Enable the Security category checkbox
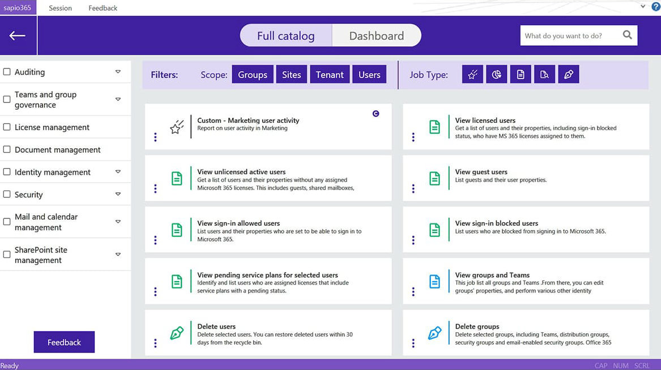The height and width of the screenshot is (370, 661). [7, 195]
